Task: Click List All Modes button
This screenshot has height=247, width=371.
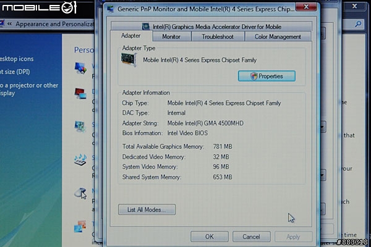Action: click(x=147, y=210)
